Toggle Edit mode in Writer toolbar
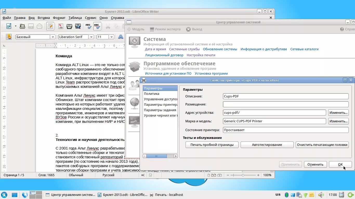This screenshot has width=355, height=199. pos(50,26)
